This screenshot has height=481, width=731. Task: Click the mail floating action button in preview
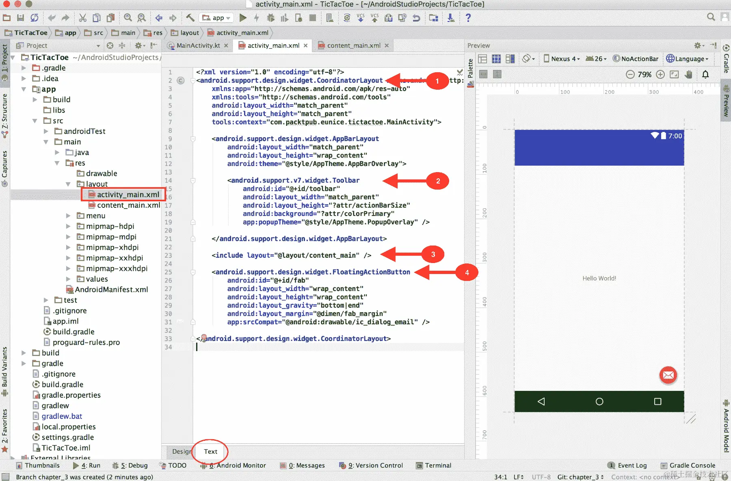668,375
